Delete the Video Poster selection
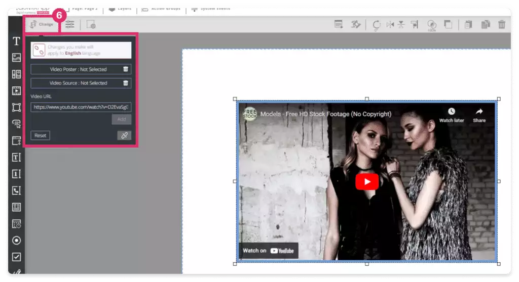Screen dimensions: 519x282 [x=126, y=69]
